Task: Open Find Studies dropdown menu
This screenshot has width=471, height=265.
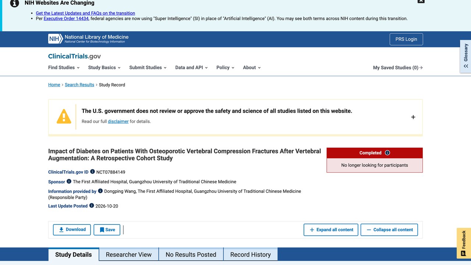Action: (64, 67)
